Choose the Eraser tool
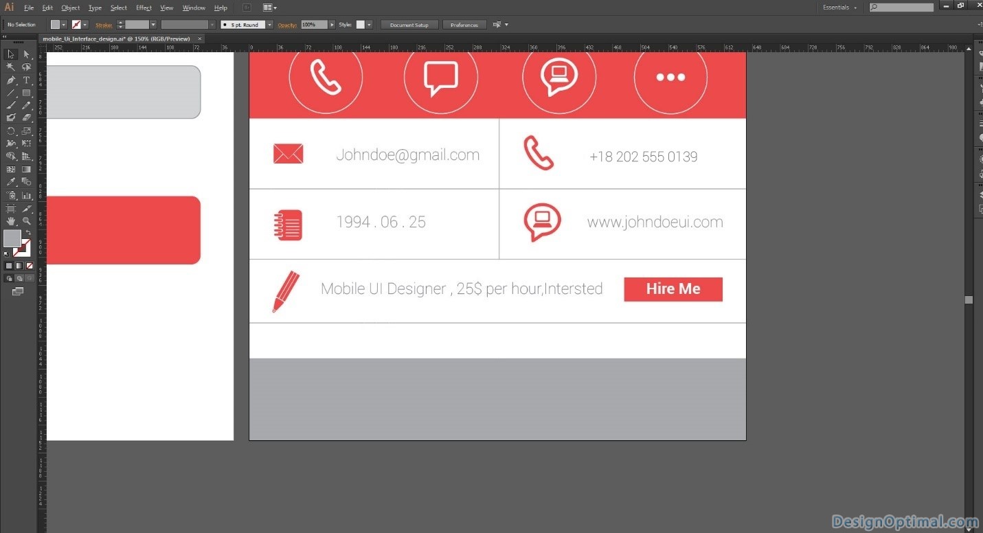This screenshot has width=983, height=533. point(26,117)
